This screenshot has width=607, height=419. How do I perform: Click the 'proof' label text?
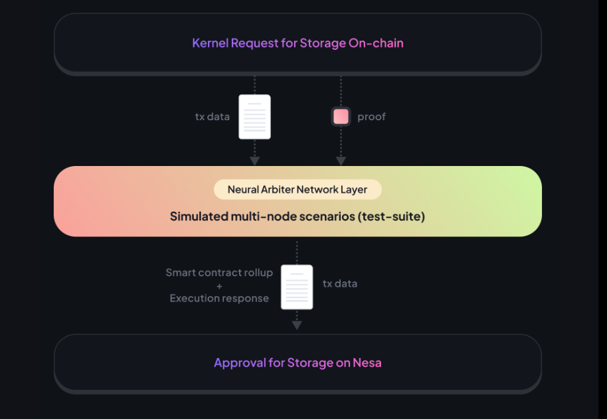pos(371,117)
